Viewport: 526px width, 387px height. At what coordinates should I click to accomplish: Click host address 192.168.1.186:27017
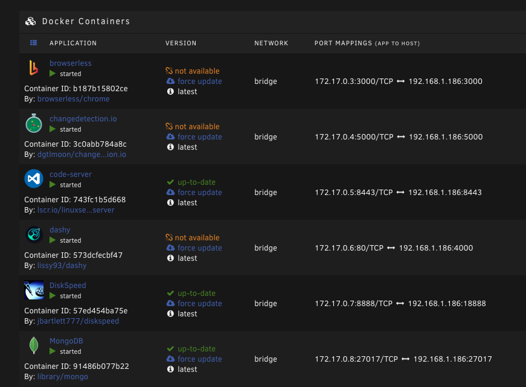point(452,359)
